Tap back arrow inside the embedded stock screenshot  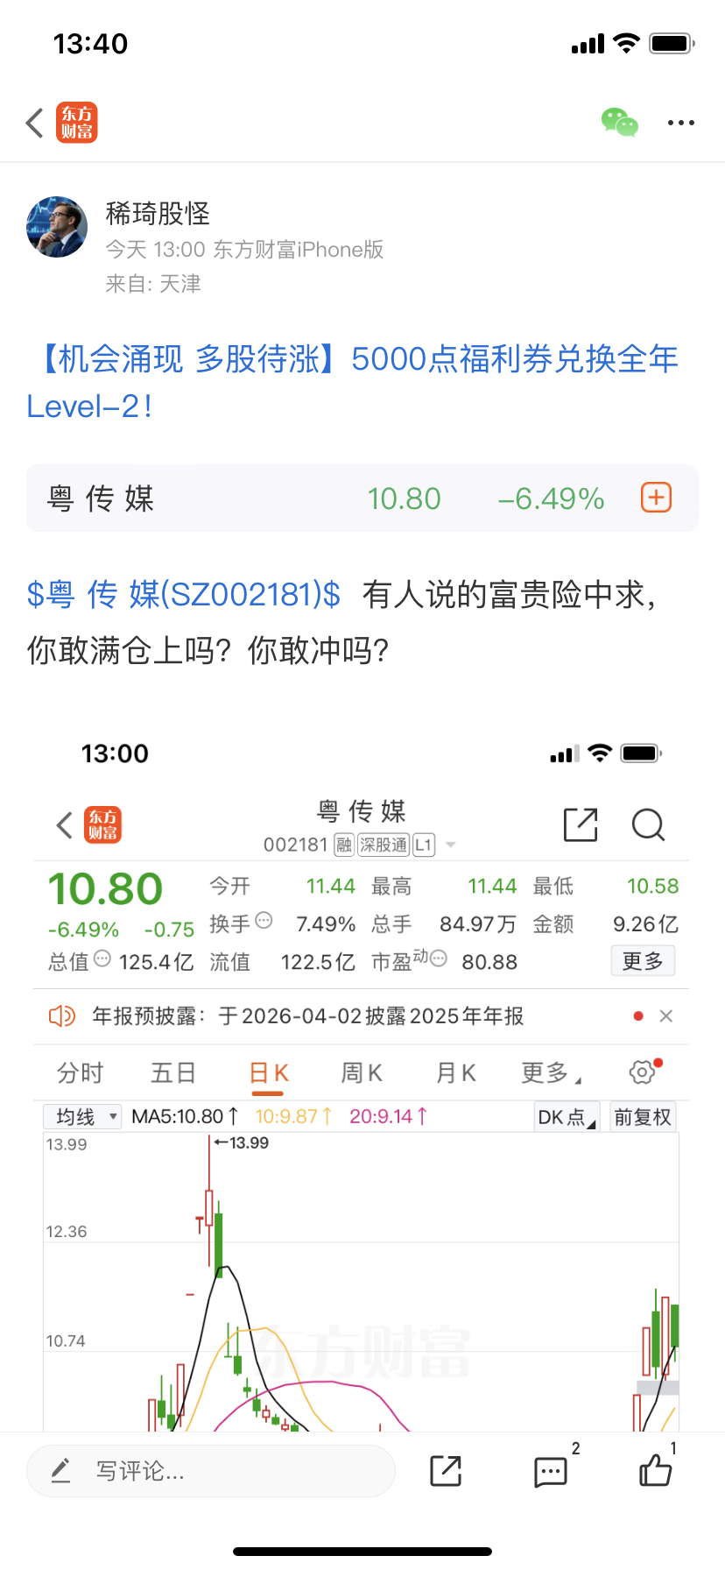click(x=64, y=824)
